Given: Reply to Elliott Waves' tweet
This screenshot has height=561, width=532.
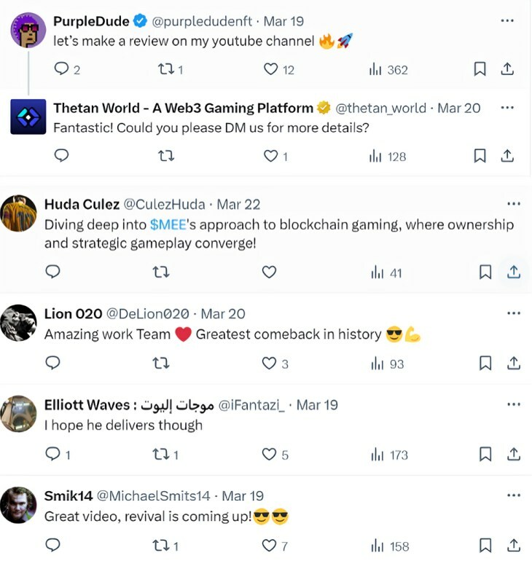Looking at the screenshot, I should coord(53,454).
